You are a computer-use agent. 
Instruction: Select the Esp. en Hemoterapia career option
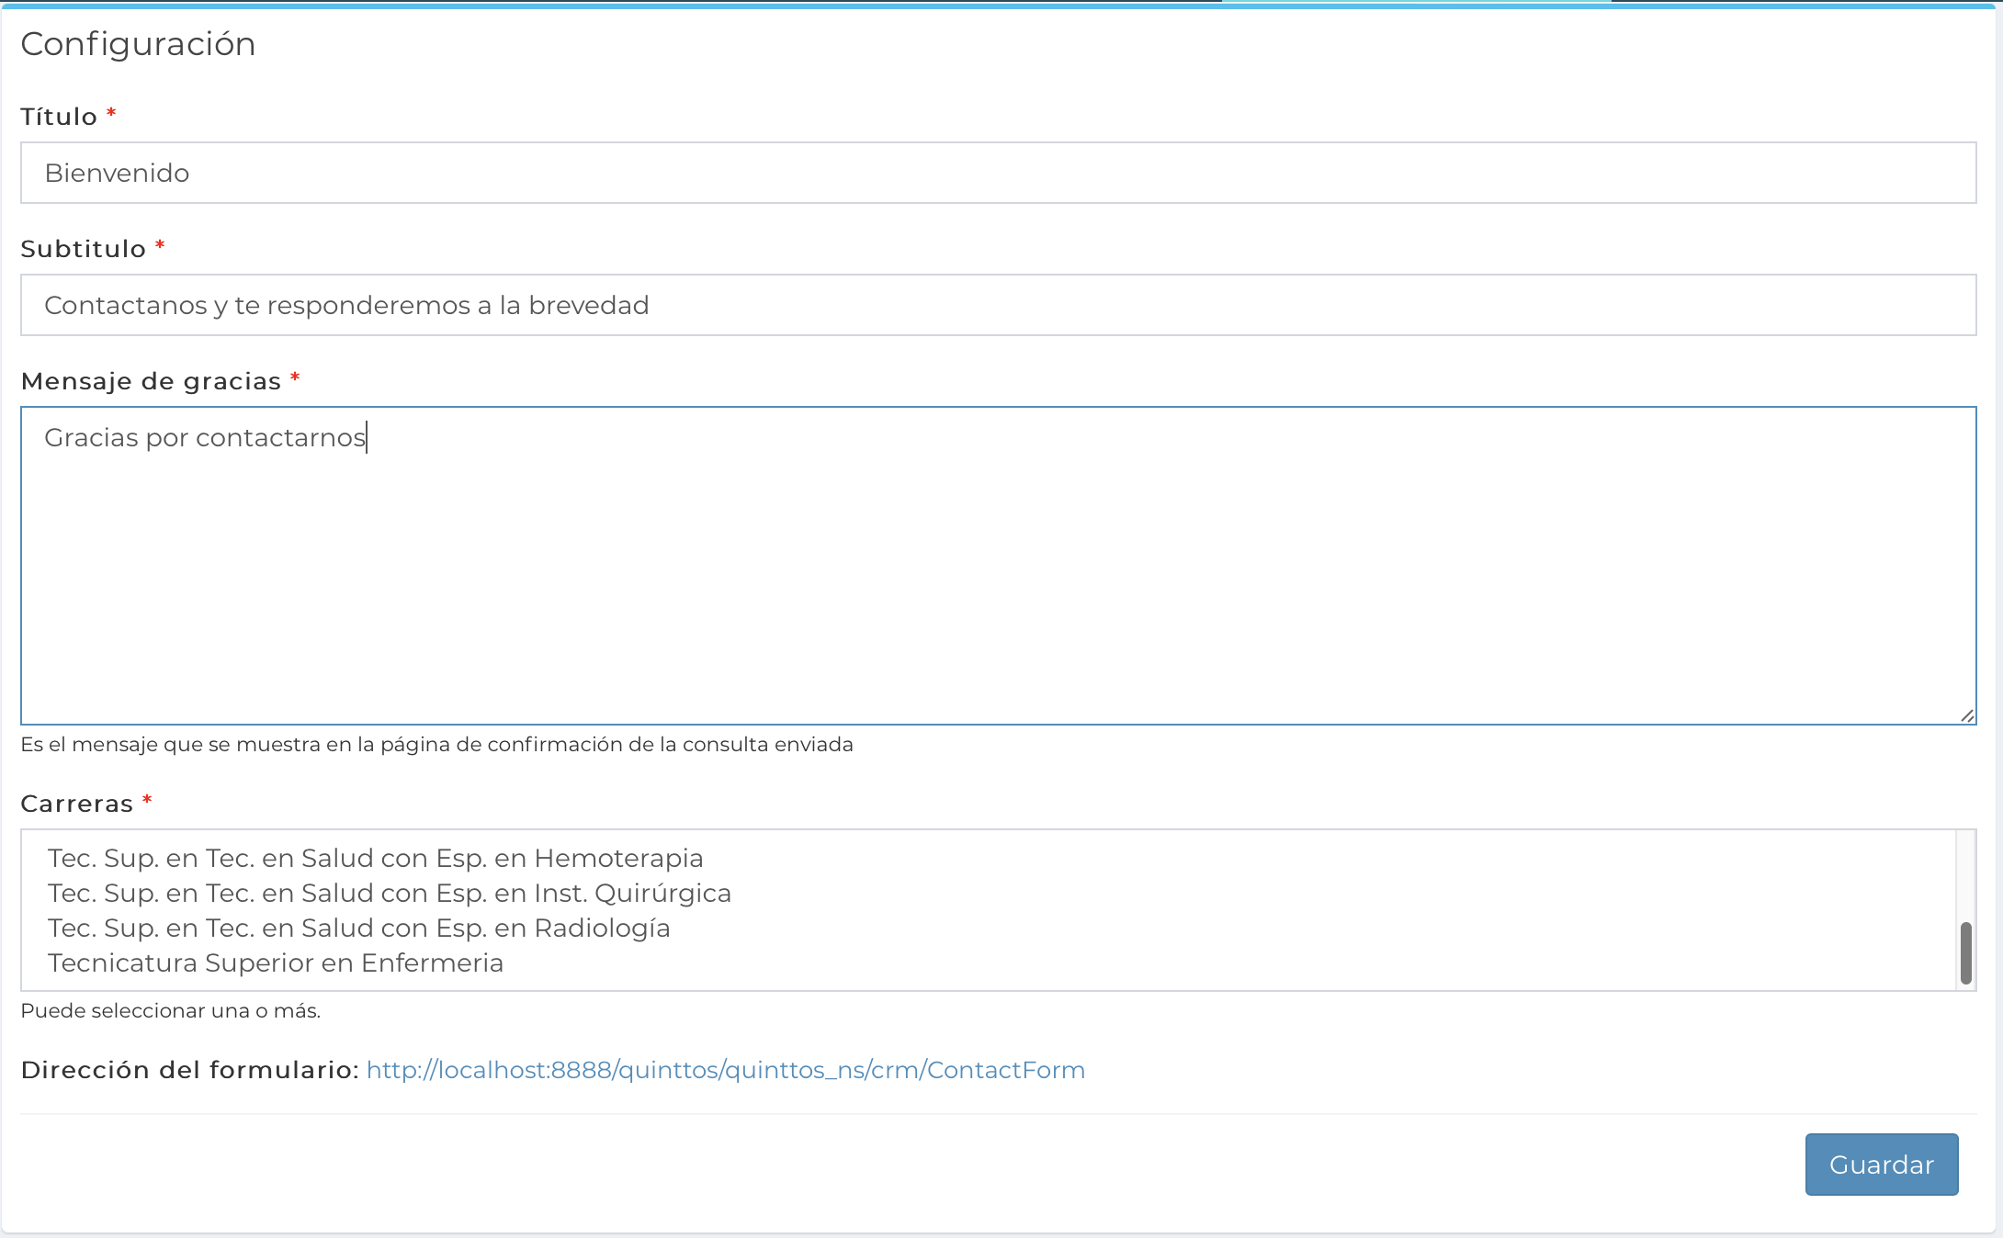point(375,858)
